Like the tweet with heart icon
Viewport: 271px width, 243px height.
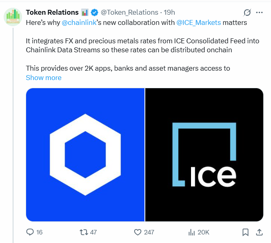point(138,232)
